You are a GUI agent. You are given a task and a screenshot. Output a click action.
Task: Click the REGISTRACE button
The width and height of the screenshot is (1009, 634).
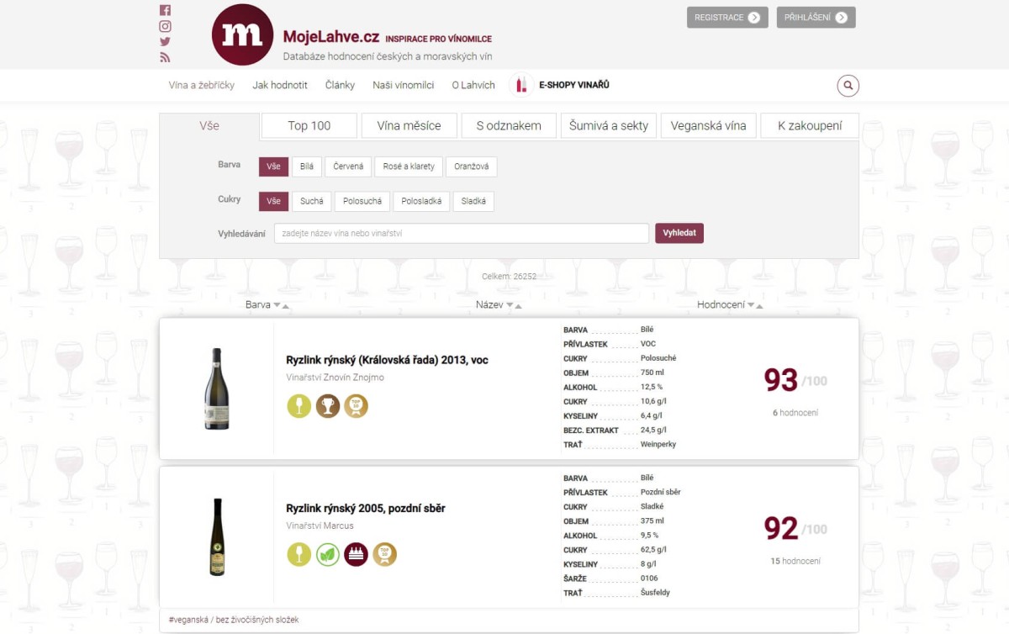[727, 18]
